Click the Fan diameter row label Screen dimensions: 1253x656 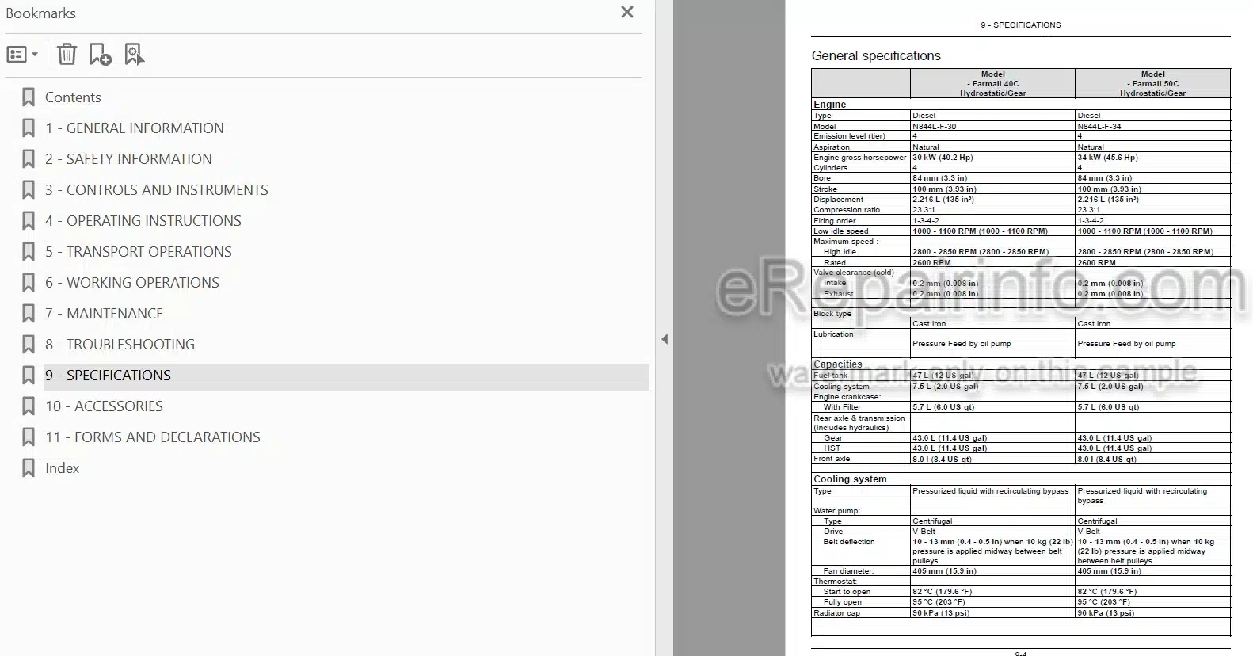pos(848,571)
